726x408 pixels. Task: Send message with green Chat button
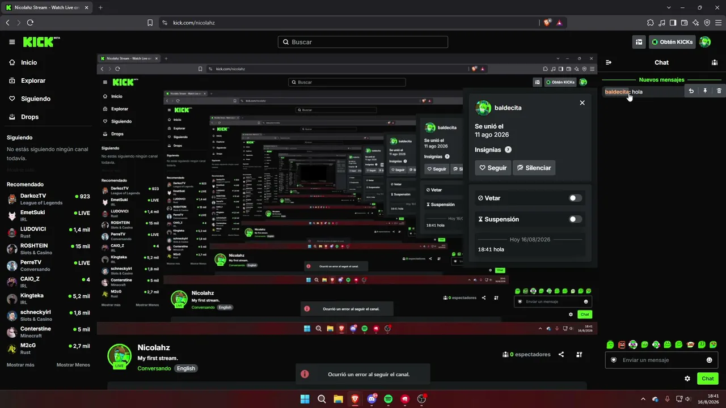(708, 379)
